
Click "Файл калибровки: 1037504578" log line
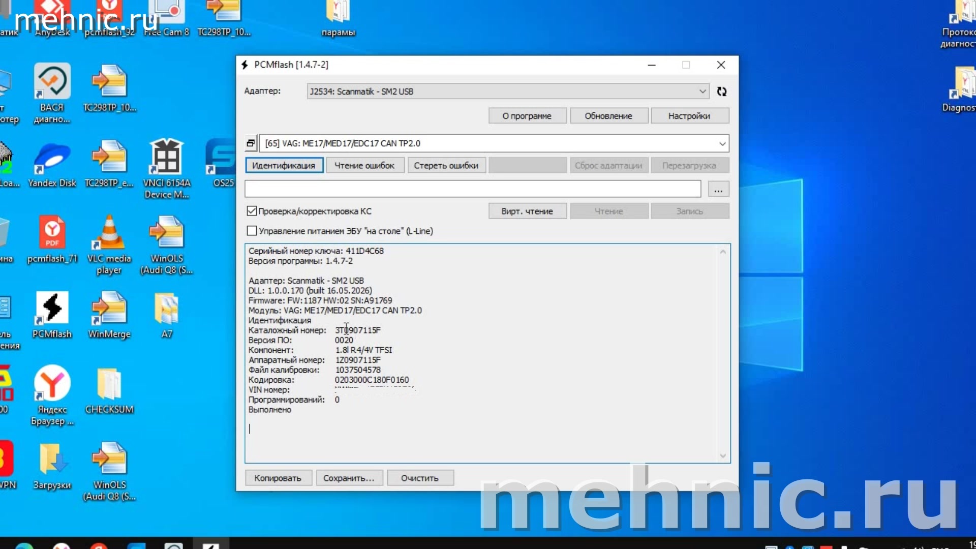(x=314, y=370)
